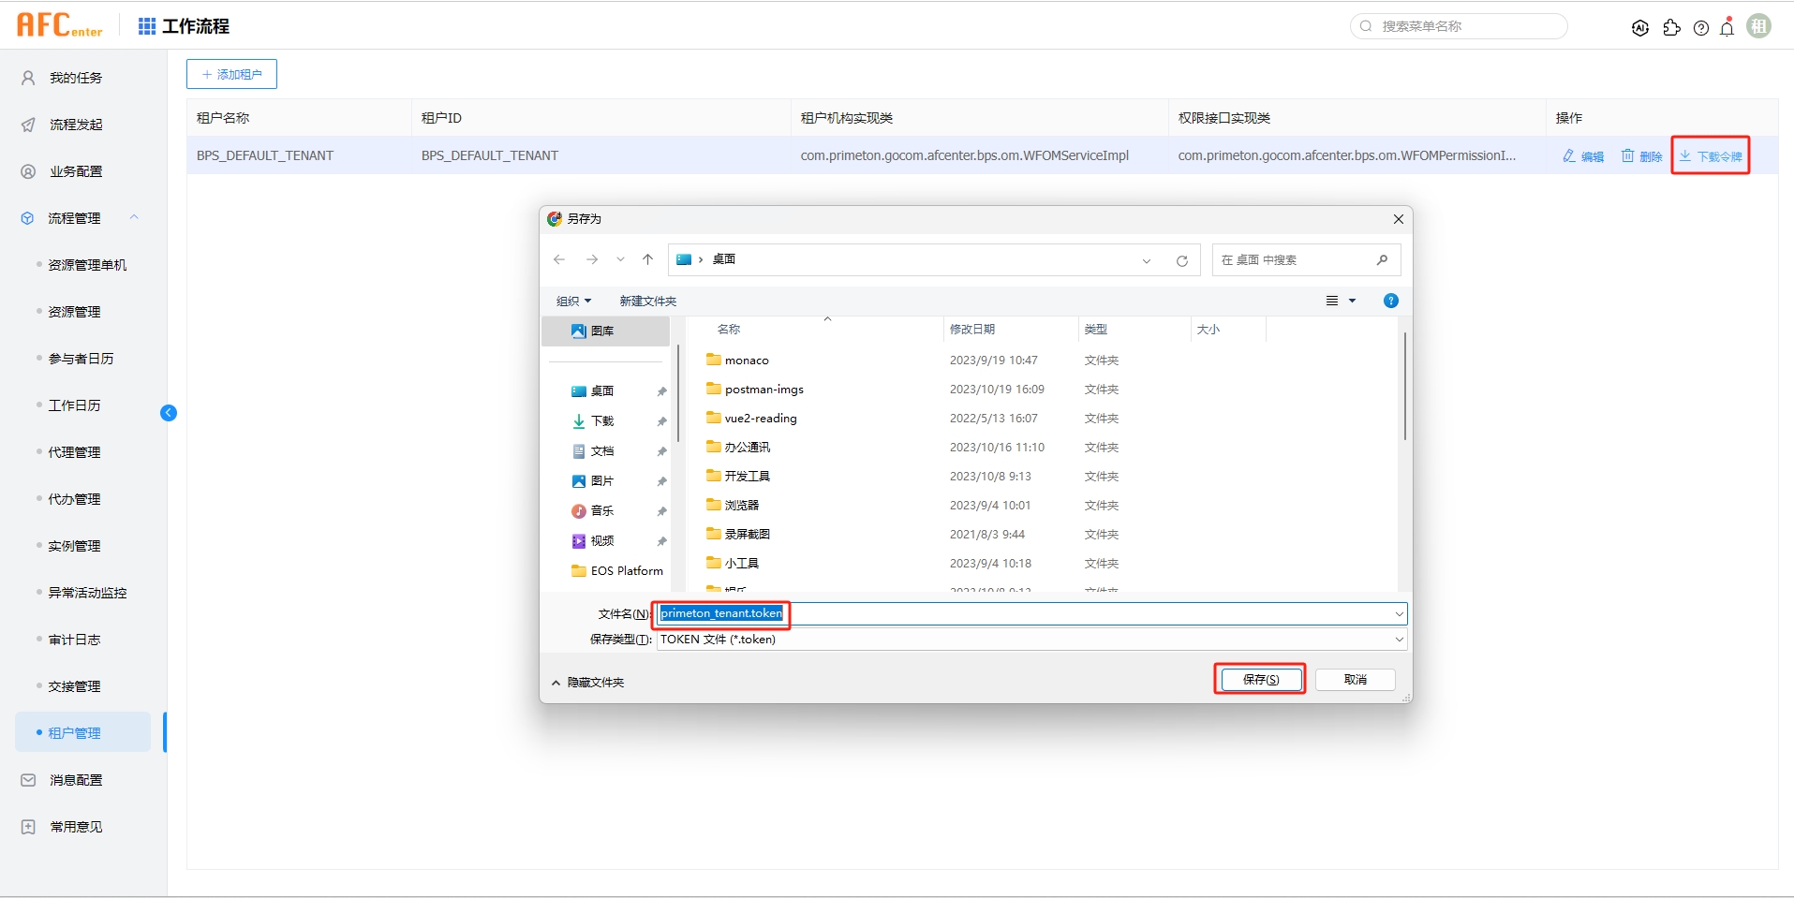This screenshot has height=898, width=1794.
Task: Click the primeton_tenant.token filename field
Action: (x=720, y=613)
